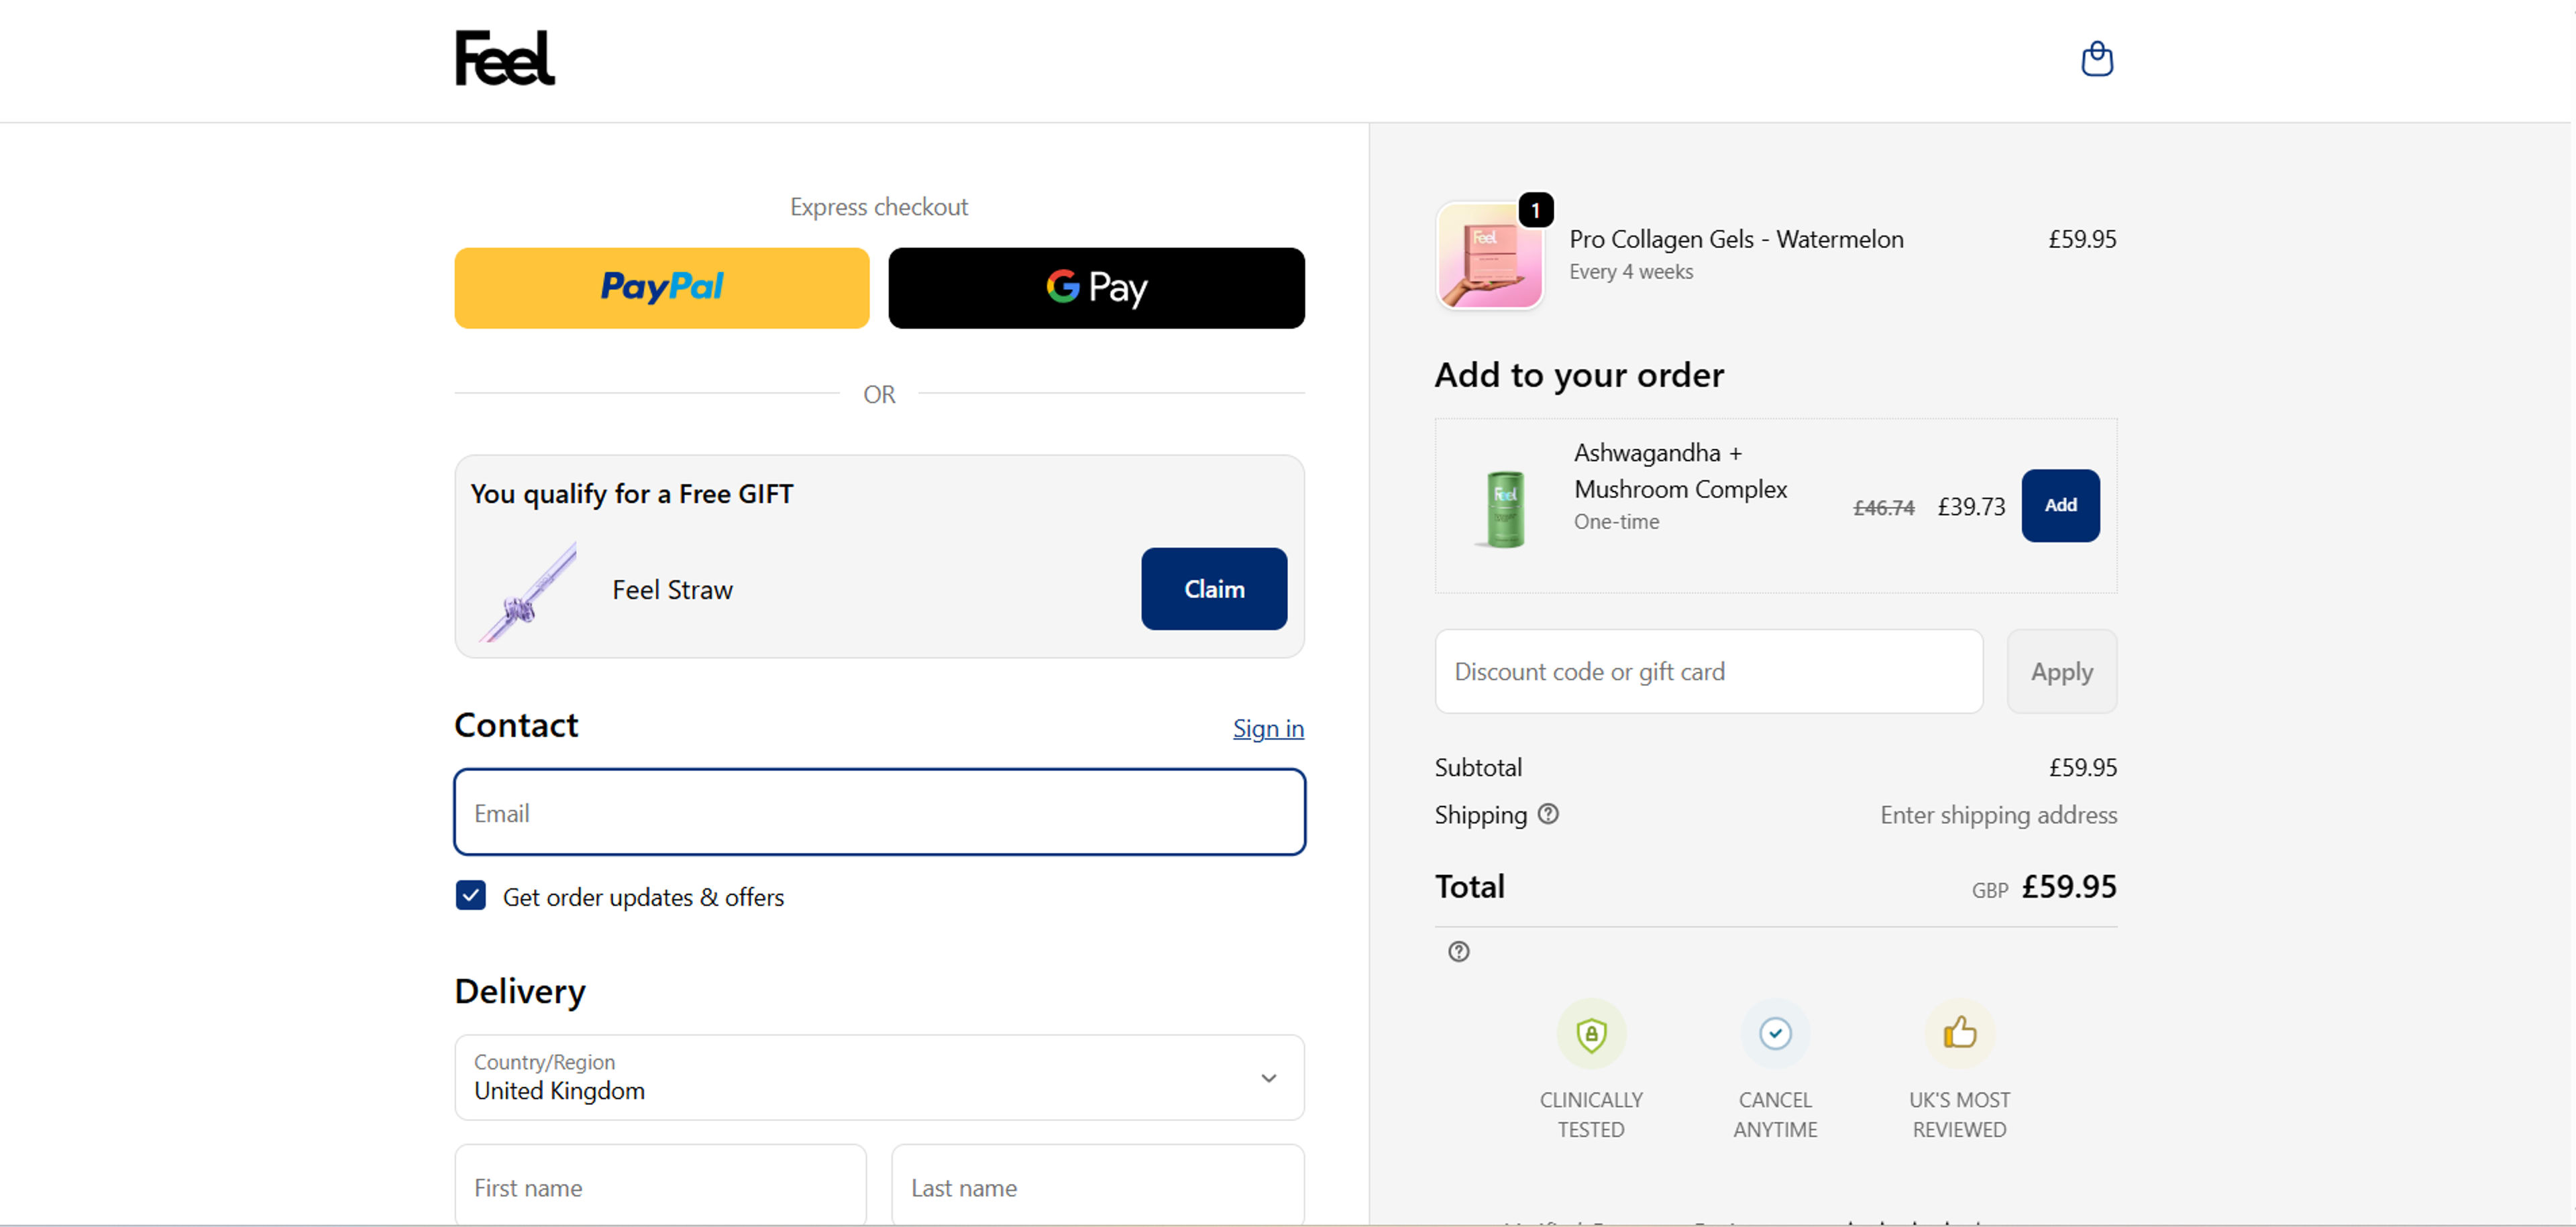Open the shopping bag

click(2097, 59)
